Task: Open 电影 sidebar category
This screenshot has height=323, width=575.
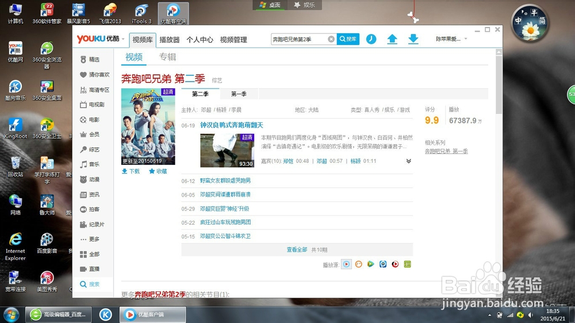Action: [90, 120]
